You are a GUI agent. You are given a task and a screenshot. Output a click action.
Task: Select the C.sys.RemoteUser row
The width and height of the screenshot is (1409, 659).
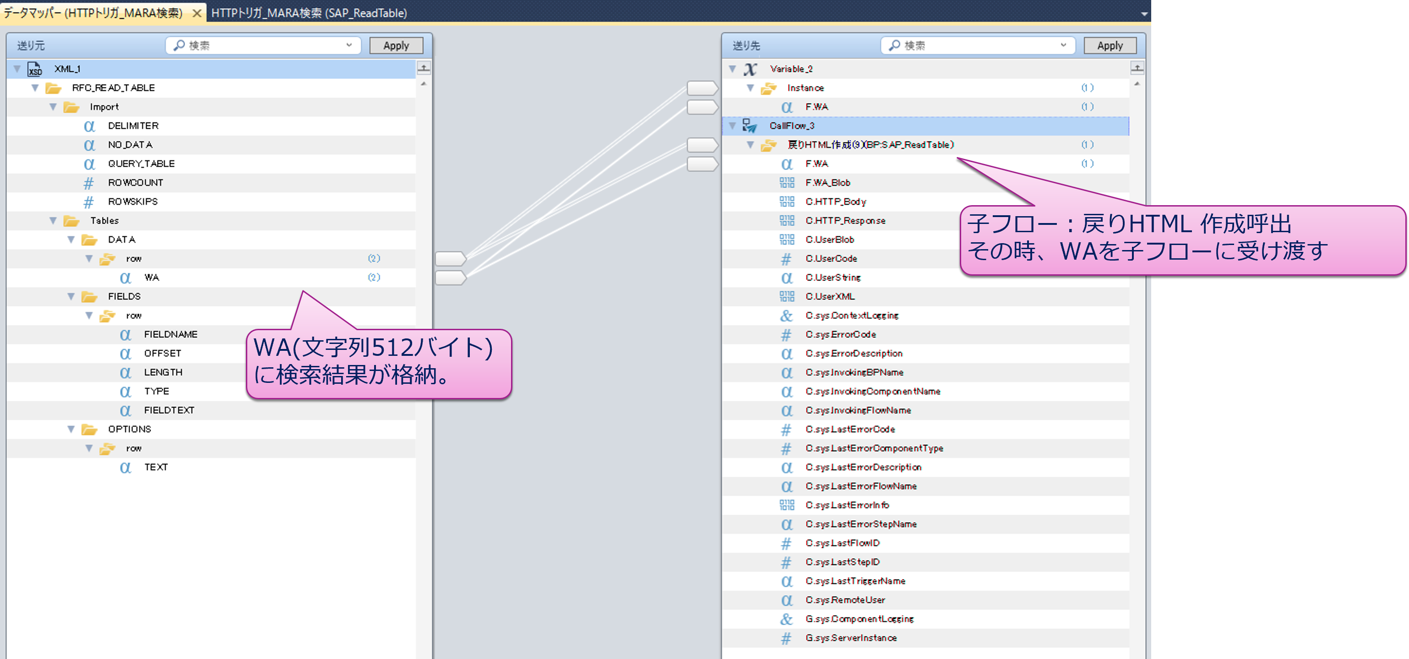click(925, 600)
